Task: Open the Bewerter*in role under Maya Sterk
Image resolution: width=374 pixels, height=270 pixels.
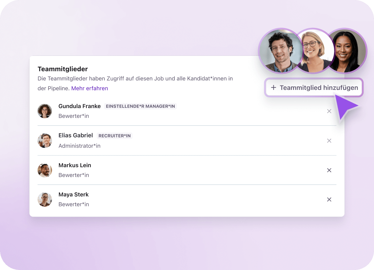Action: tap(74, 204)
